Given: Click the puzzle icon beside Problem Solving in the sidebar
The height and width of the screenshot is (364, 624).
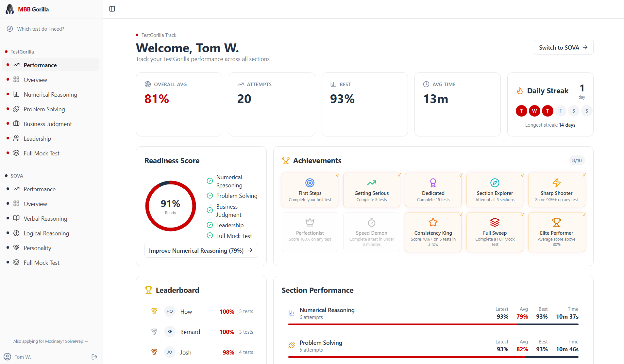Looking at the screenshot, I should [x=16, y=109].
